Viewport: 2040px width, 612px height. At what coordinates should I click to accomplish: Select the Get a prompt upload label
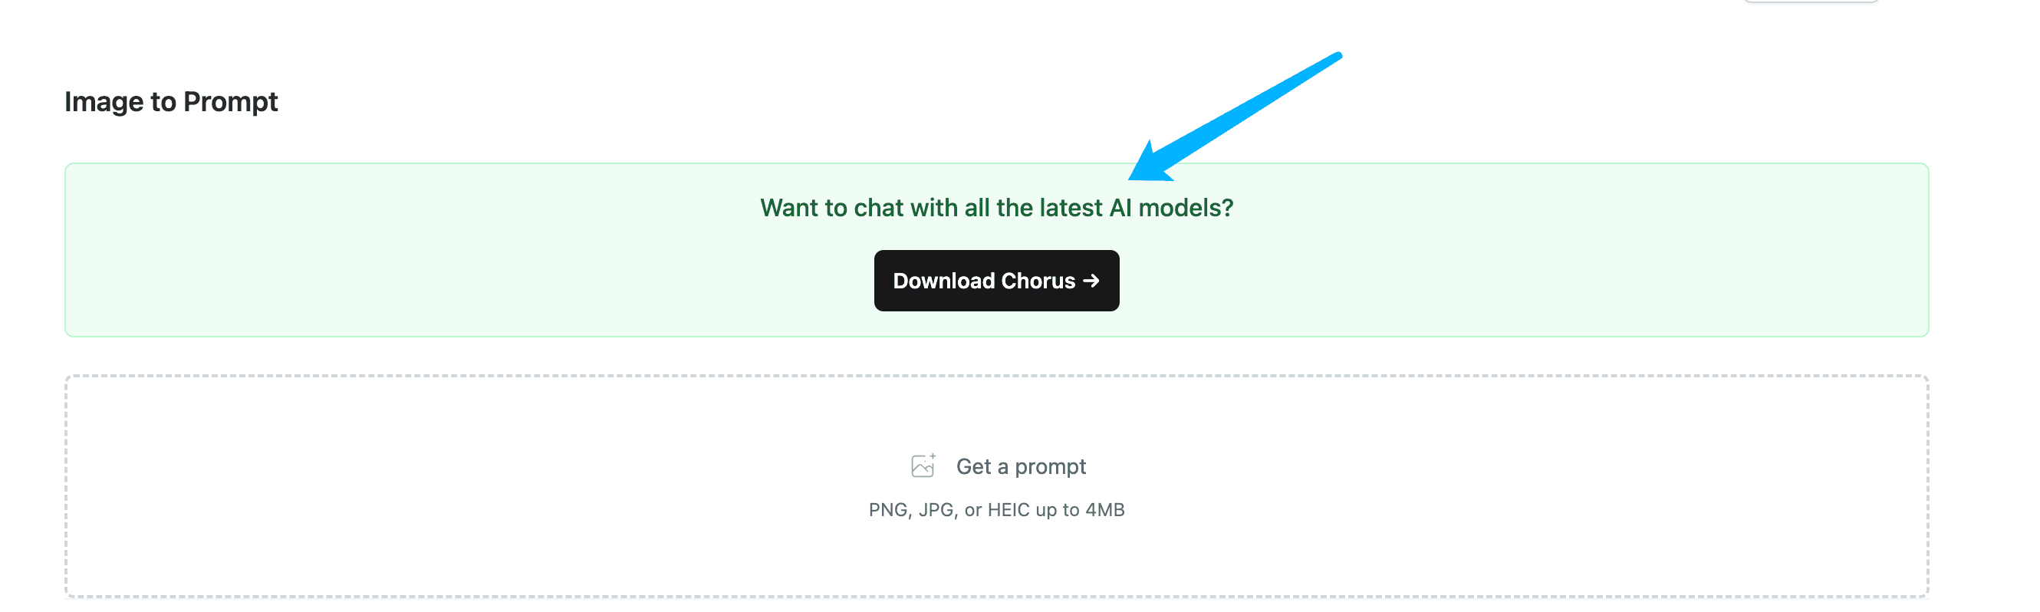click(1020, 466)
